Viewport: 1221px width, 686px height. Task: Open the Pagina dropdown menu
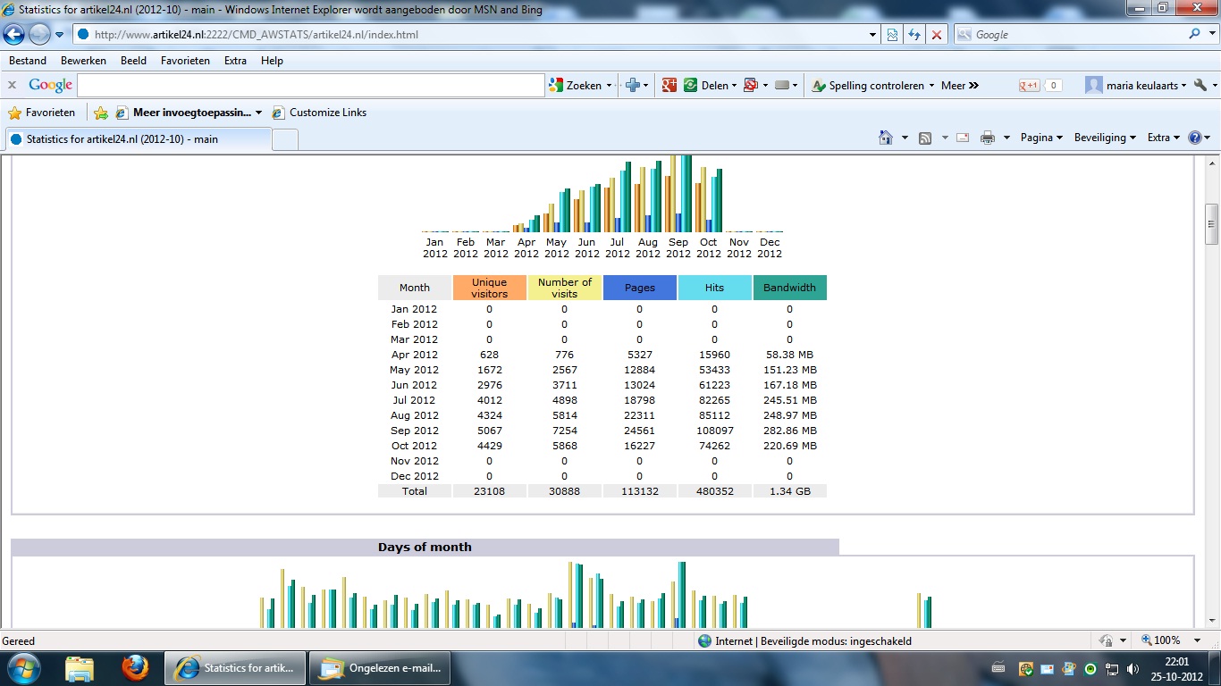click(x=1041, y=138)
